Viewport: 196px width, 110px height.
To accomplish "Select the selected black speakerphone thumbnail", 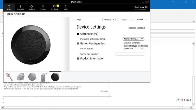I will pos(55,77).
